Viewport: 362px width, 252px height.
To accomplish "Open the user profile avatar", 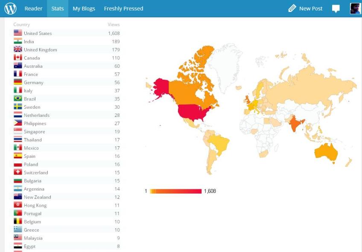I will coord(355,9).
